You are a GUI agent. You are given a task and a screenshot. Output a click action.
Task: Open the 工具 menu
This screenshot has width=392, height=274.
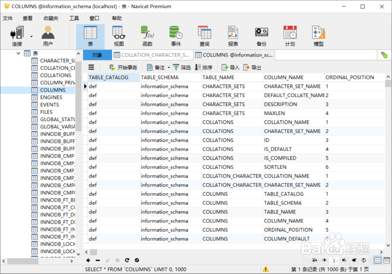[x=74, y=18]
